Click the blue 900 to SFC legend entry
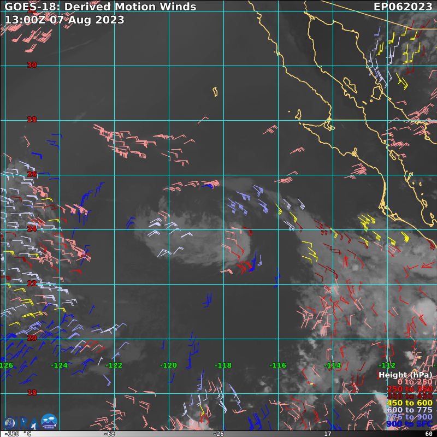Viewport: 437px width, 437px height. click(409, 424)
